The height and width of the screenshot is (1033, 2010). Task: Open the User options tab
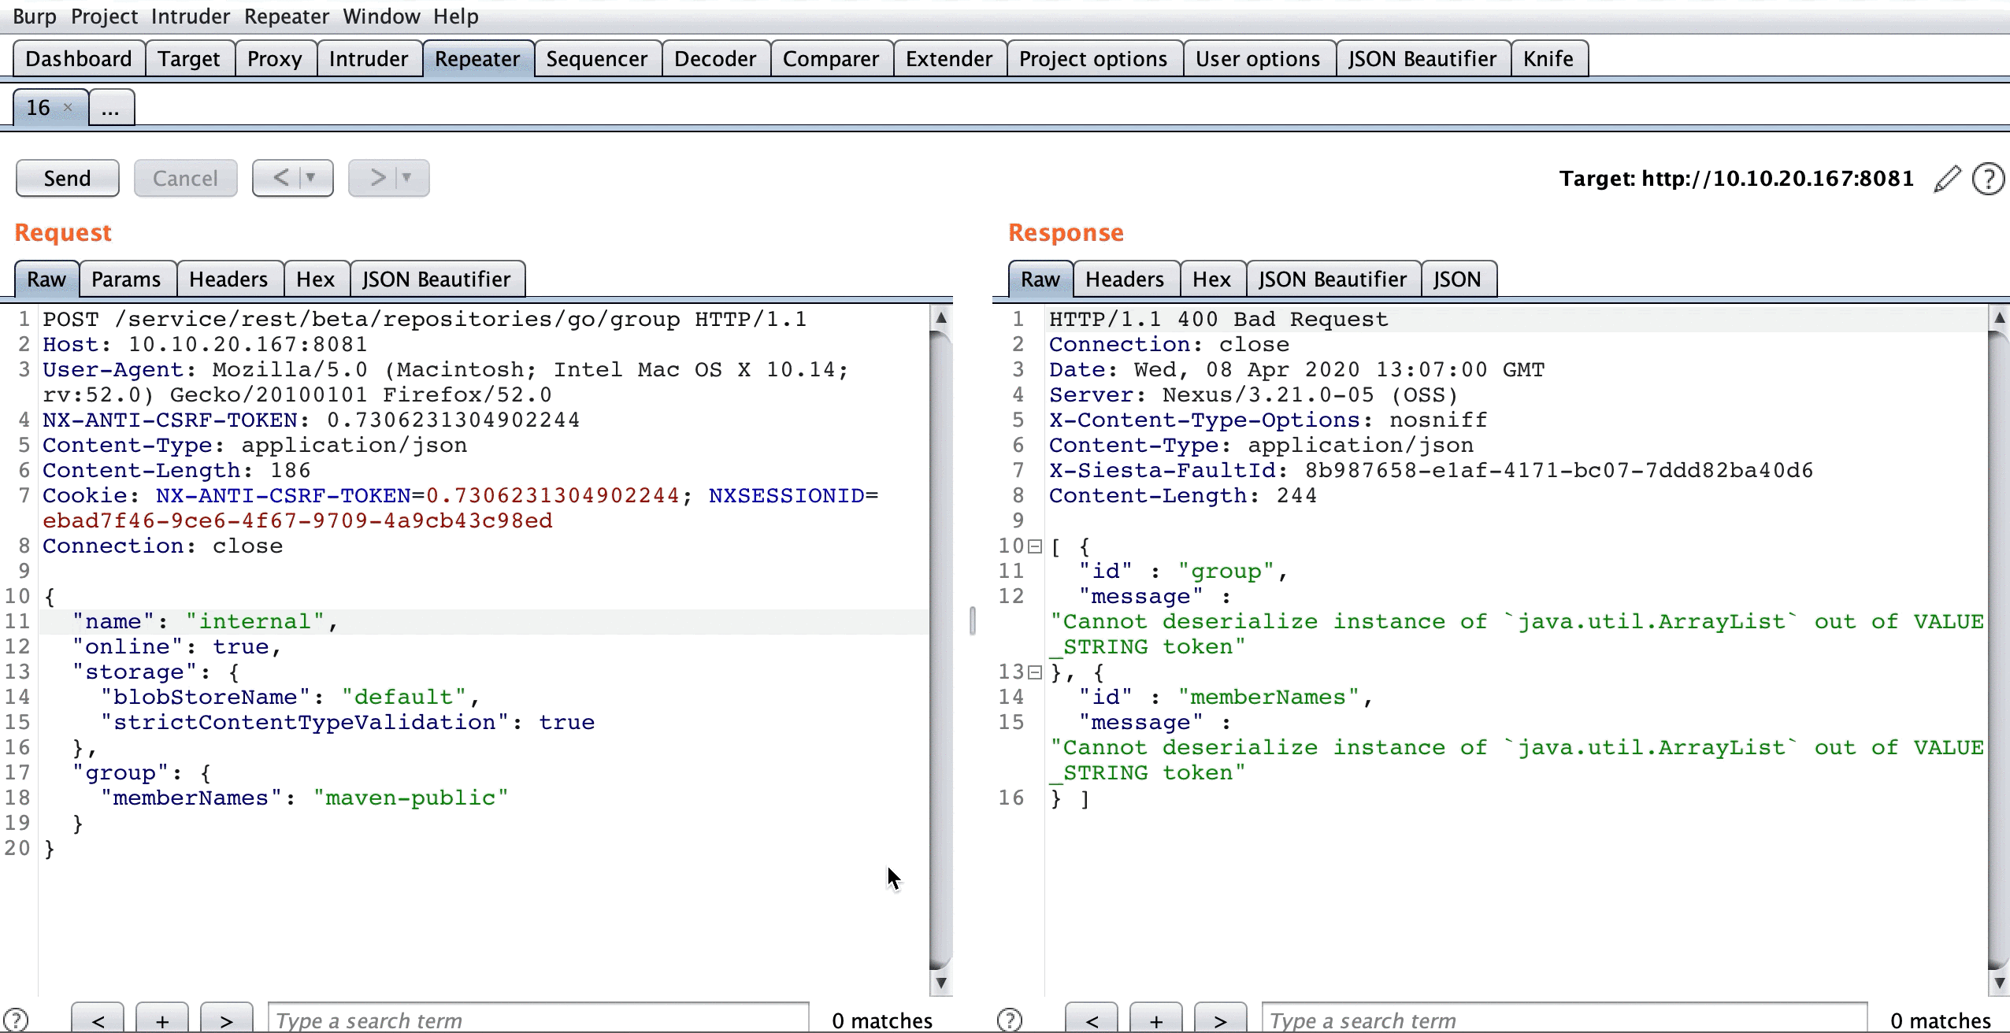(1258, 59)
